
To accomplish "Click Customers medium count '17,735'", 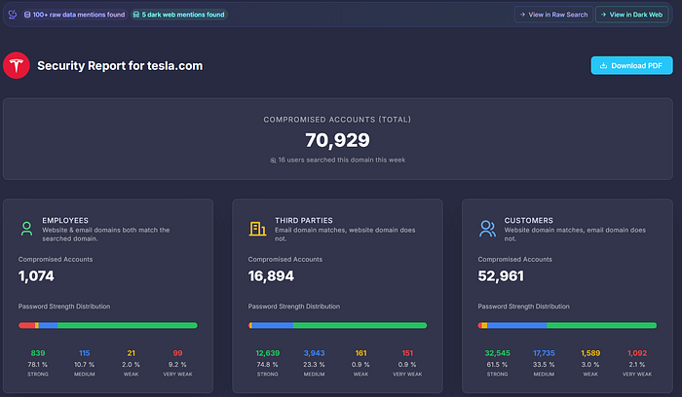I will (x=544, y=353).
